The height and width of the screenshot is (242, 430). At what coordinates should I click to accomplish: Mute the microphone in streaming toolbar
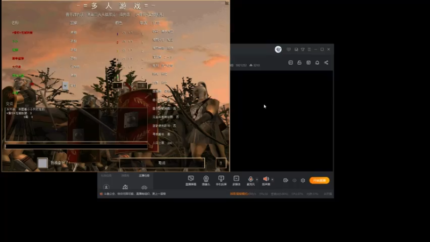(x=250, y=181)
